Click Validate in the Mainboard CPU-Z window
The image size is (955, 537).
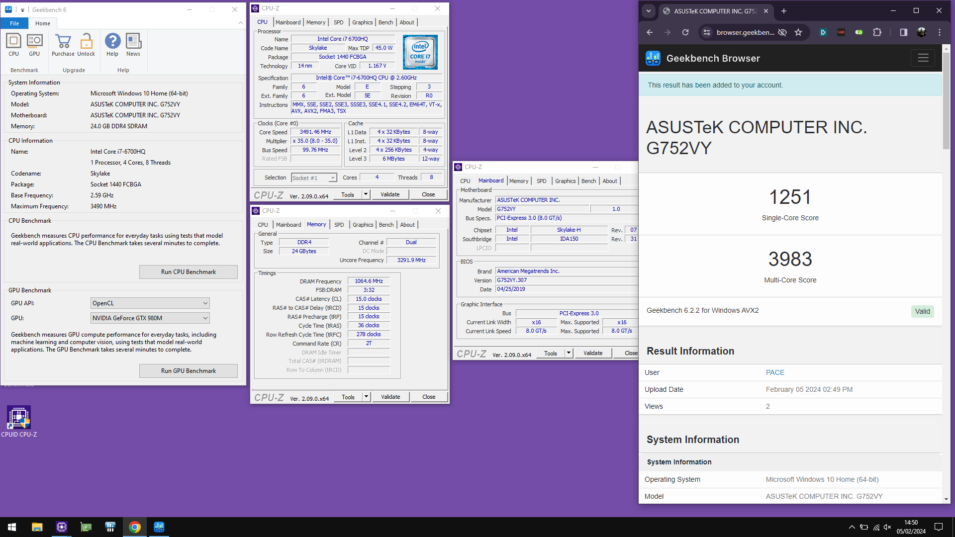593,353
